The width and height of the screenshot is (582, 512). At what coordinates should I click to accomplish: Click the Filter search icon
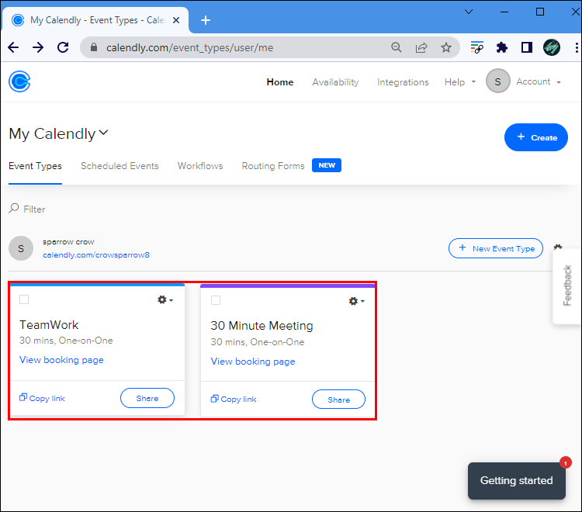(14, 208)
